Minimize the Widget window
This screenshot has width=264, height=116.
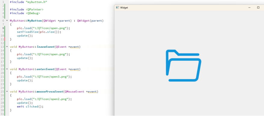tap(249, 8)
